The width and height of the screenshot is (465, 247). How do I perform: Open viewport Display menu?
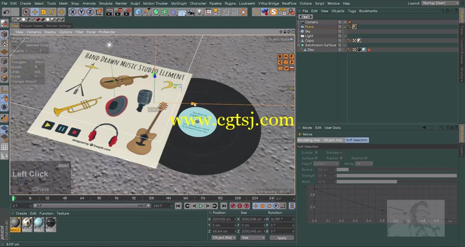pos(50,32)
